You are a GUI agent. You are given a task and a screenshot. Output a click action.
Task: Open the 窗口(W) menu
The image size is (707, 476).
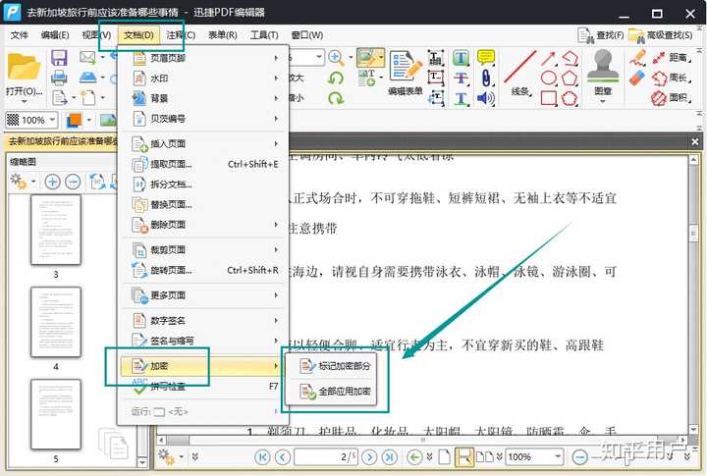coord(307,35)
